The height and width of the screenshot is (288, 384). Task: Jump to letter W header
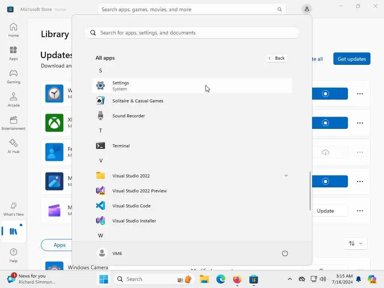click(100, 235)
